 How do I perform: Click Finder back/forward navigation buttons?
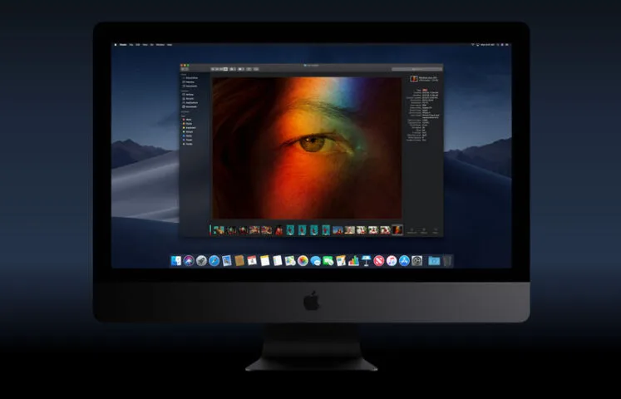click(185, 69)
